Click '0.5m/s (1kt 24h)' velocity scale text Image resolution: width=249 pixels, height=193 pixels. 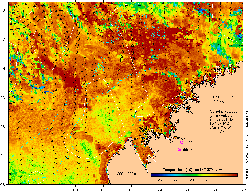click(x=222, y=127)
